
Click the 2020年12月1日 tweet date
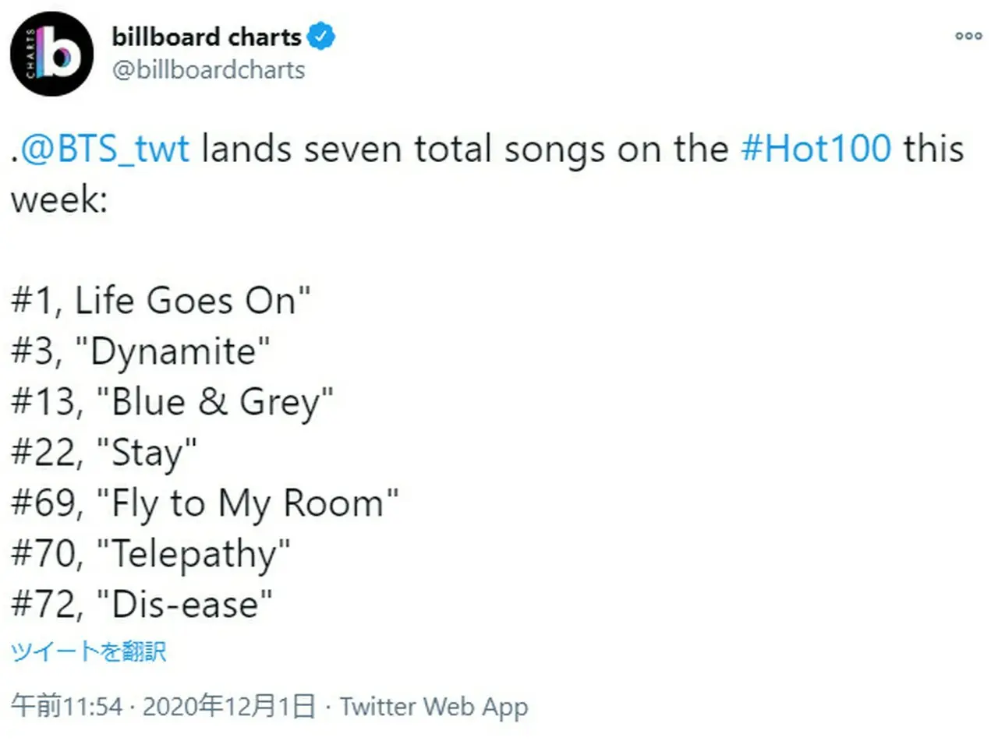pos(229,707)
